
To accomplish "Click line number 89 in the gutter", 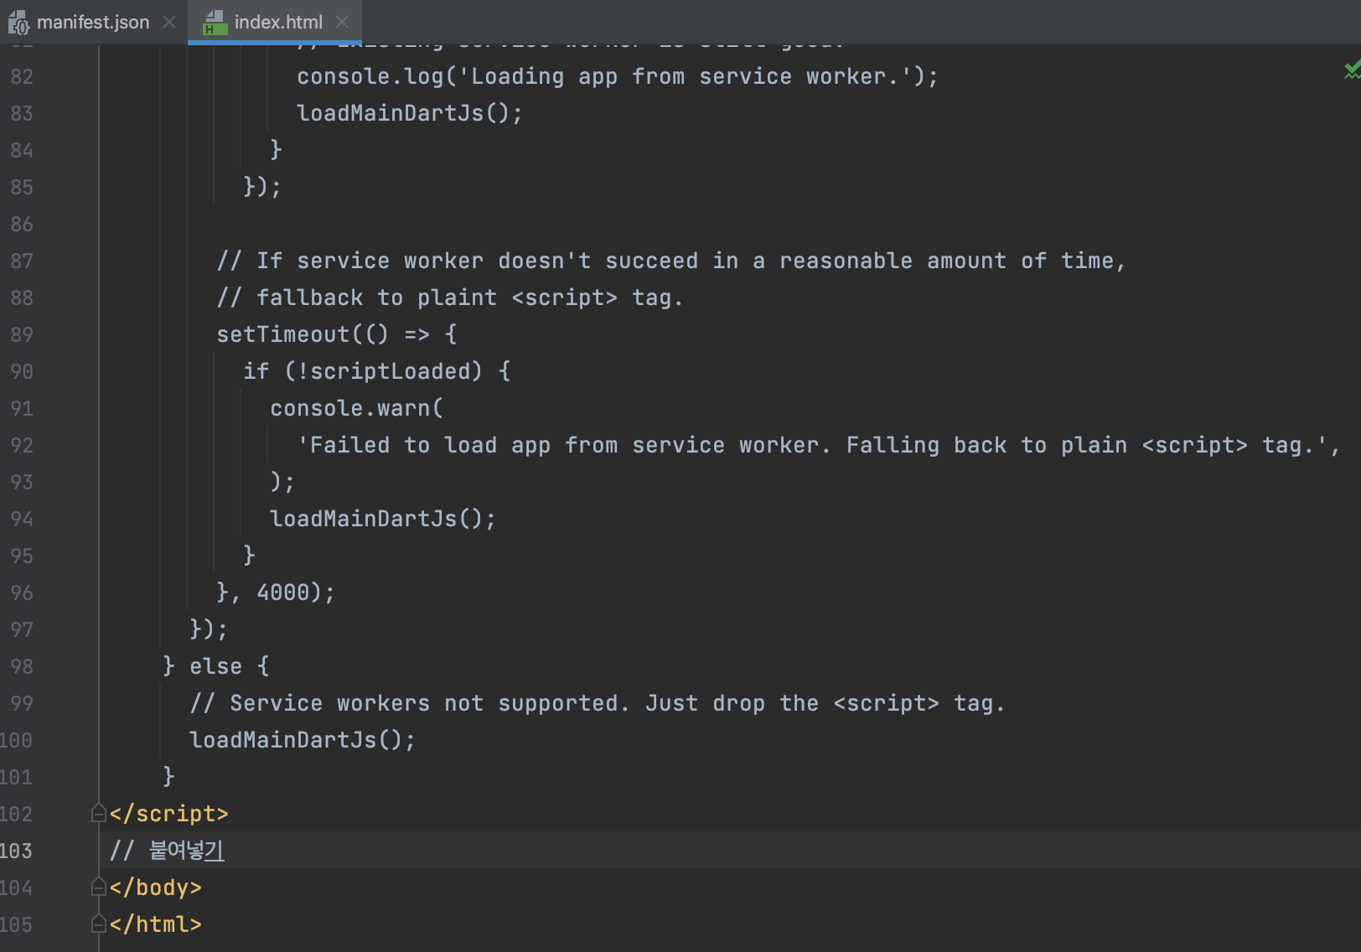I will [22, 334].
